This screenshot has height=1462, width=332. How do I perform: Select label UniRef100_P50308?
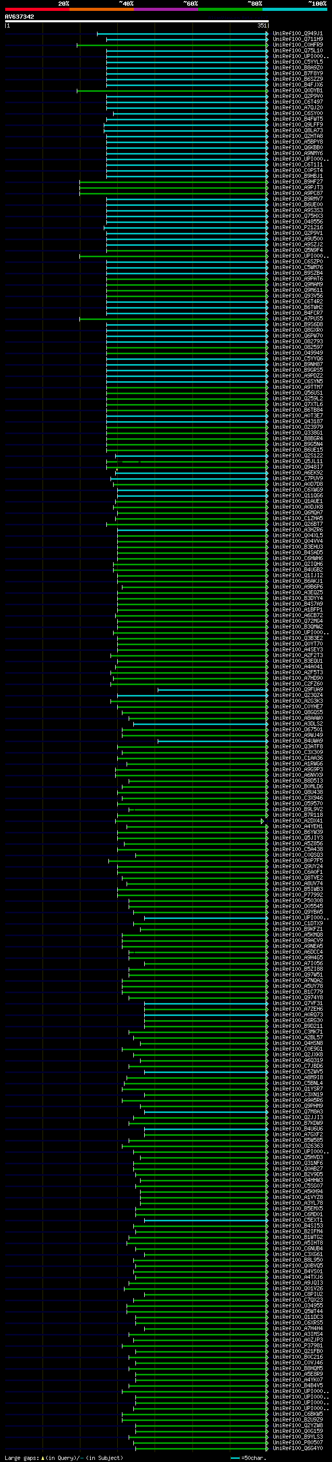tap(298, 900)
